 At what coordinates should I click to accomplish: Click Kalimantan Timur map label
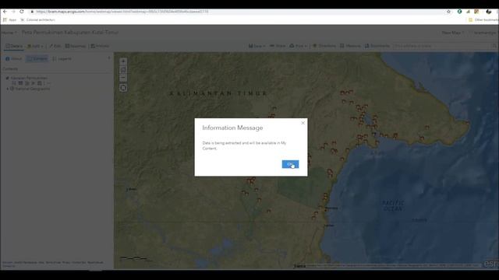click(218, 93)
